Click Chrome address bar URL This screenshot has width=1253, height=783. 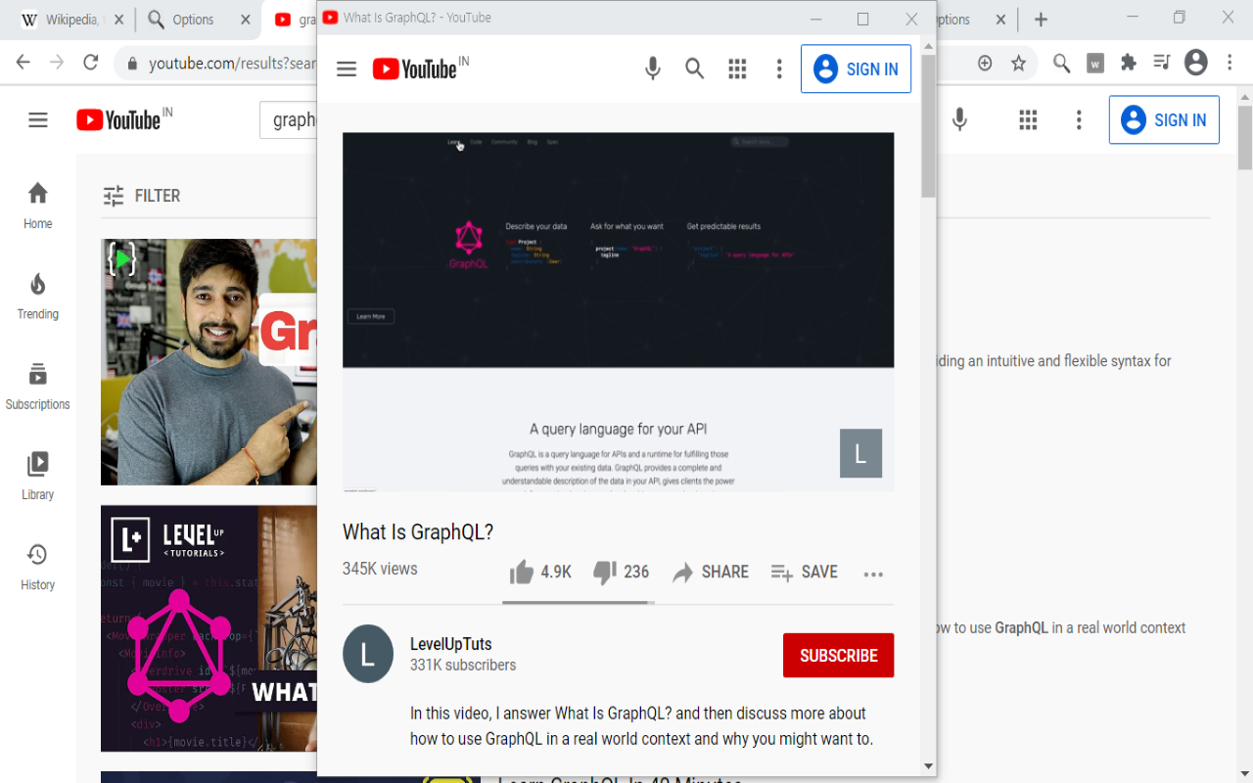(233, 64)
